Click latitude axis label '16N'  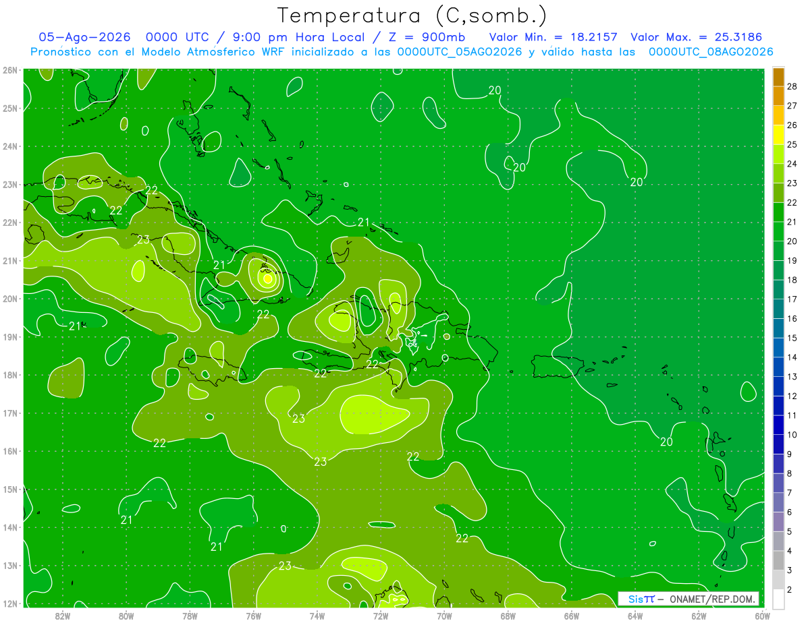point(10,451)
